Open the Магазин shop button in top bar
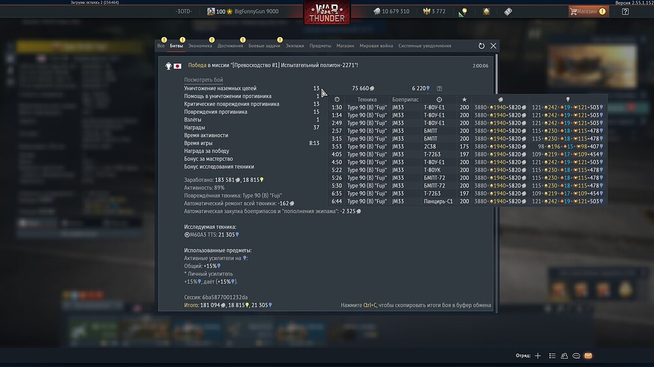Viewport: 654px width, 367px height. pos(588,11)
